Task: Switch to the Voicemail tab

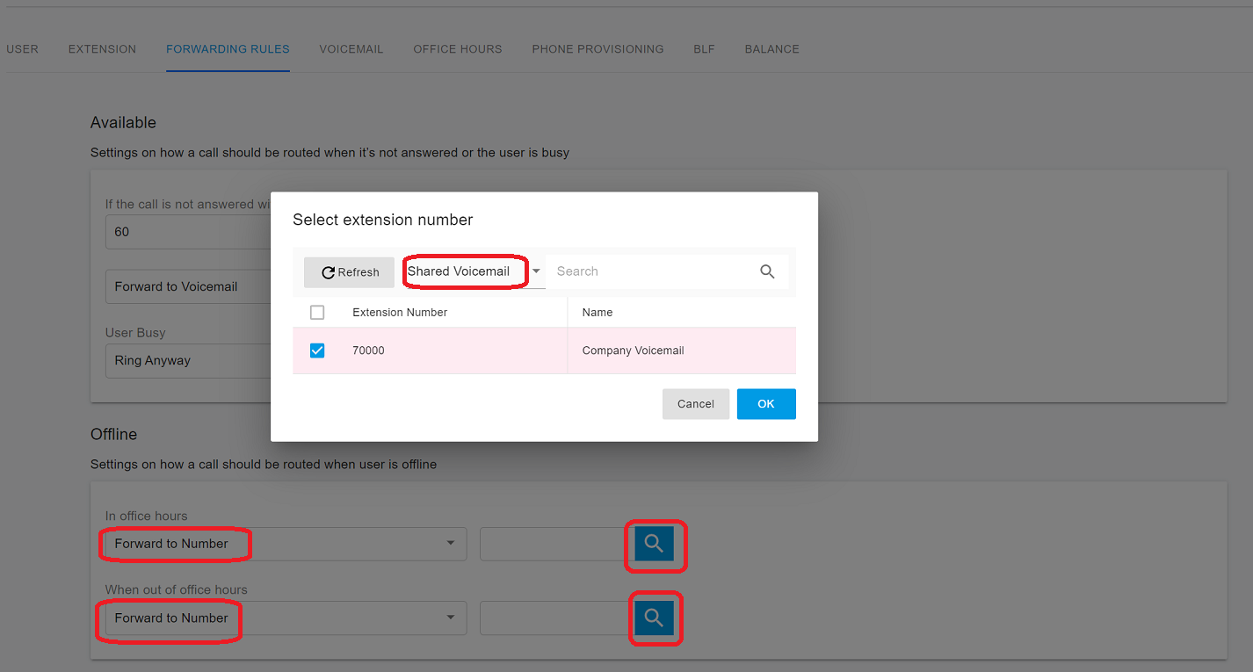Action: point(351,49)
